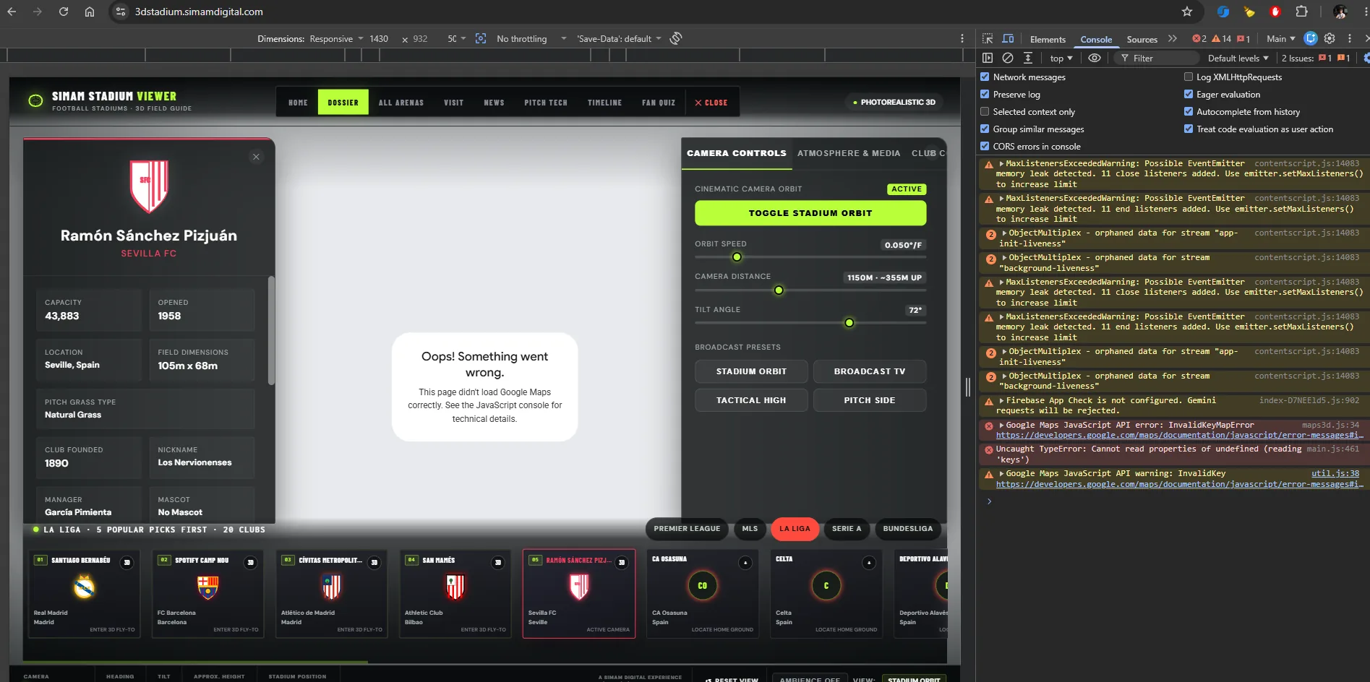The height and width of the screenshot is (682, 1370).
Task: Adjust the Orbit Speed slider
Action: 810,257
